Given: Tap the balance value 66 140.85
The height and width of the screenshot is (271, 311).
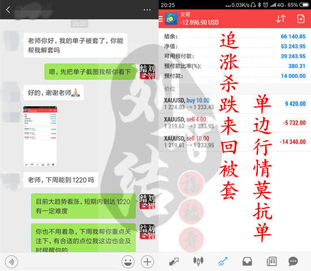Looking at the screenshot, I should click(x=293, y=37).
